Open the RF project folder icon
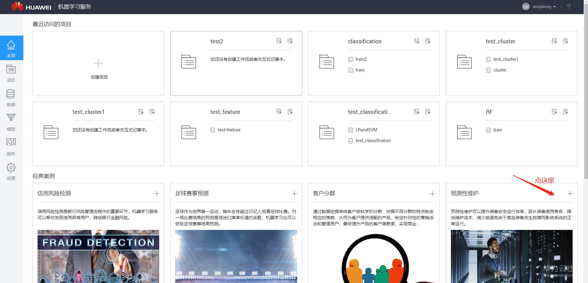The height and width of the screenshot is (283, 588). pyautogui.click(x=464, y=132)
